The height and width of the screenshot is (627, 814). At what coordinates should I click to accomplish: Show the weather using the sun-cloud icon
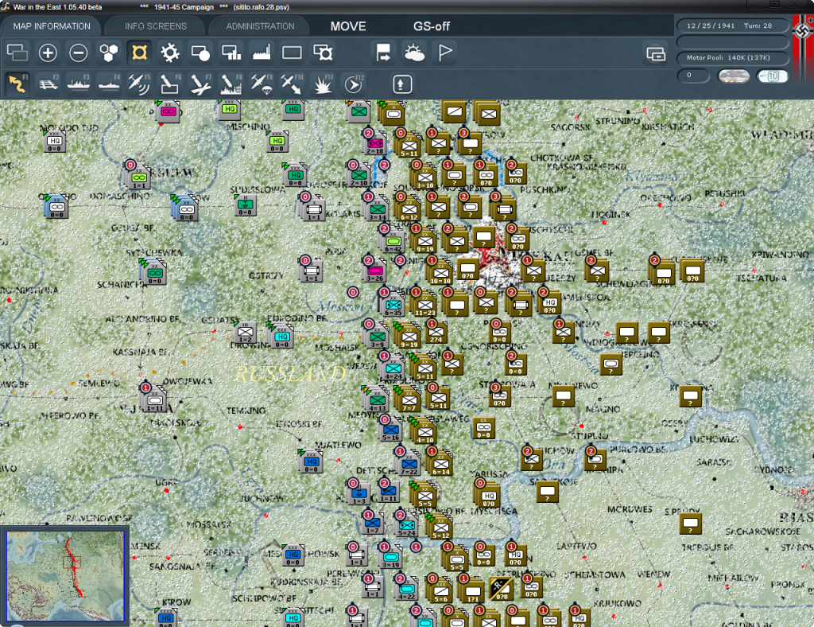[414, 53]
